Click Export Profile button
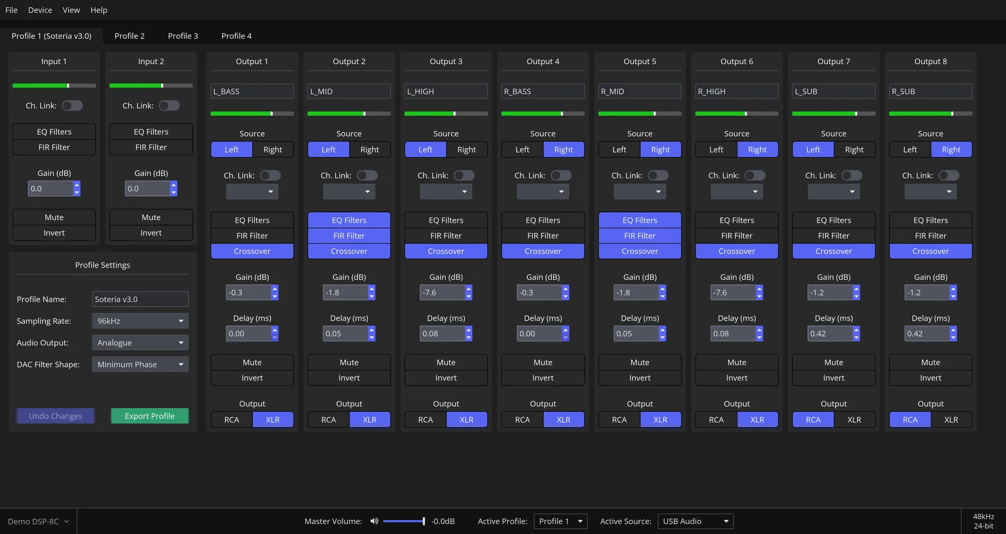Viewport: 1006px width, 534px height. [150, 416]
